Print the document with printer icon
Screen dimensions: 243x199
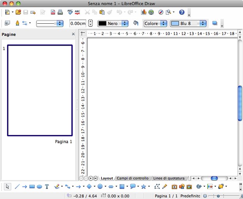60,12
